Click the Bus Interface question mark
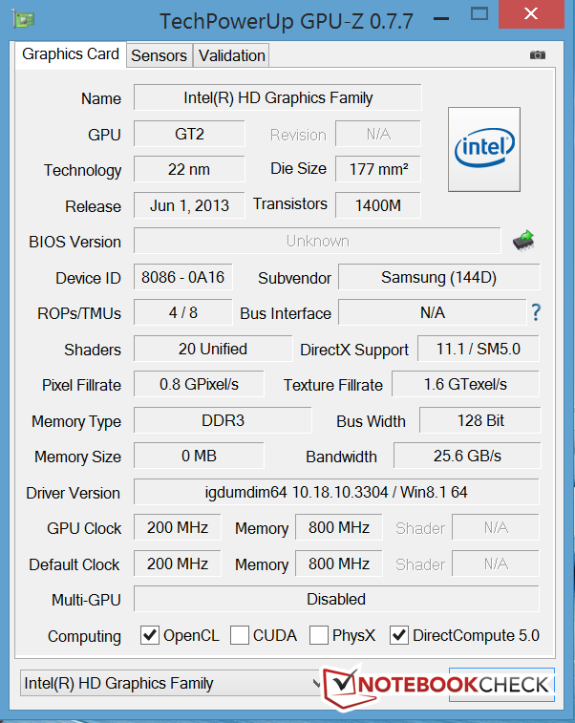This screenshot has width=575, height=723. click(x=536, y=312)
